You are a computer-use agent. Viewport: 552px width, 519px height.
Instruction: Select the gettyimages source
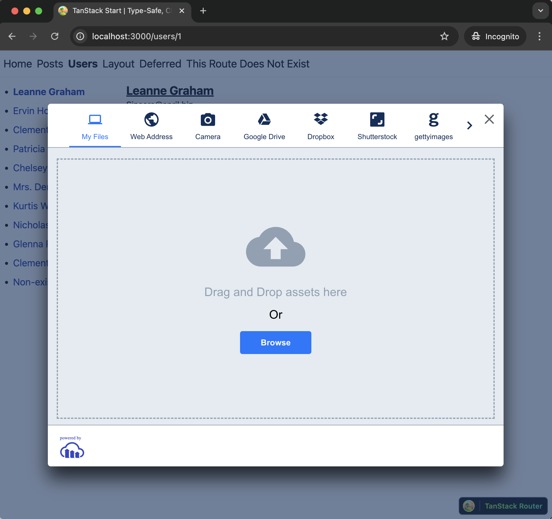point(434,120)
